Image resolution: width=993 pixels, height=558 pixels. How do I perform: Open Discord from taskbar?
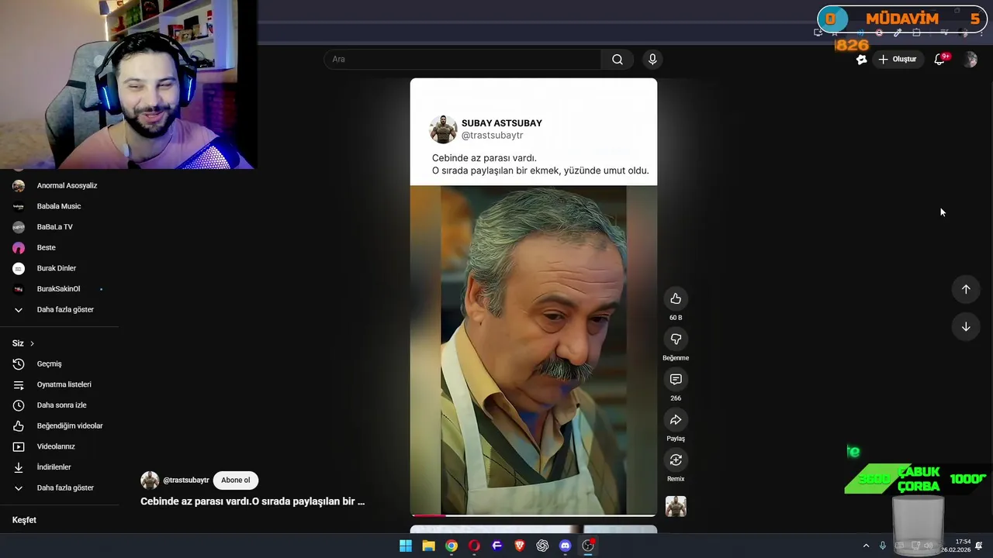(565, 546)
